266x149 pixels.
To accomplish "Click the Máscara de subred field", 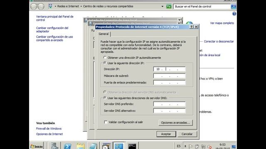I will click(169, 76).
